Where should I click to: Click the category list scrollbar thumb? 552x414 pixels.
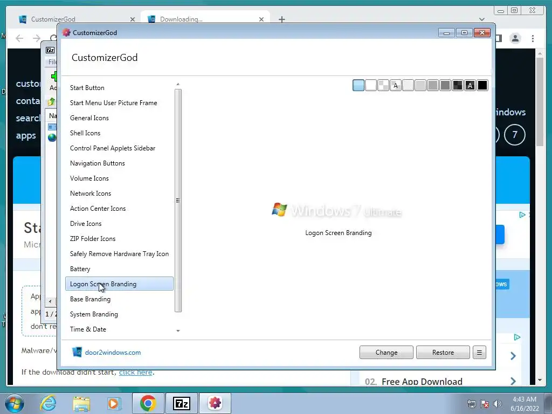tap(178, 201)
